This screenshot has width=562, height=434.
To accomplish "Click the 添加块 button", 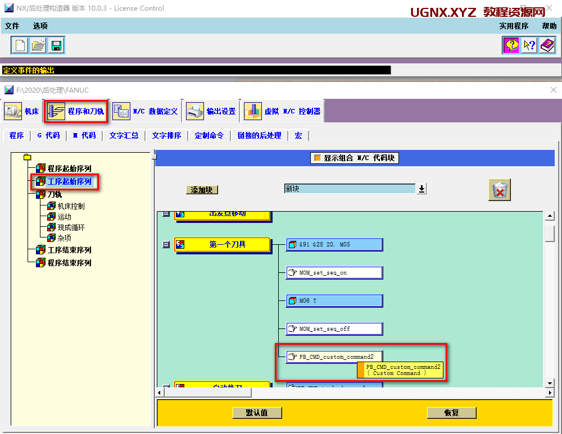I will click(x=201, y=190).
